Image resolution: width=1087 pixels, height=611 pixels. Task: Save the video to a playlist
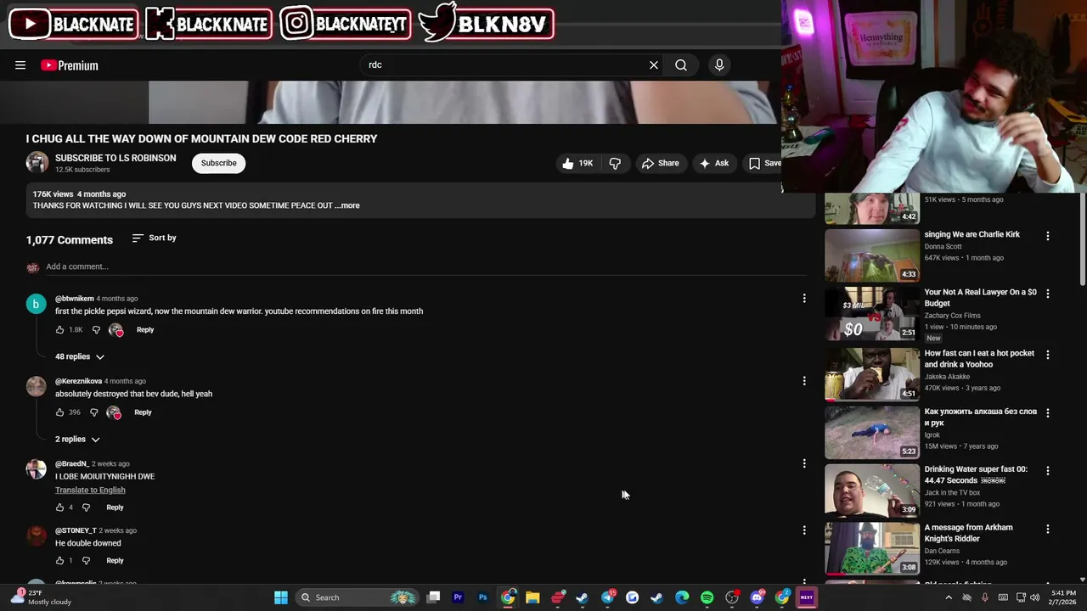763,163
